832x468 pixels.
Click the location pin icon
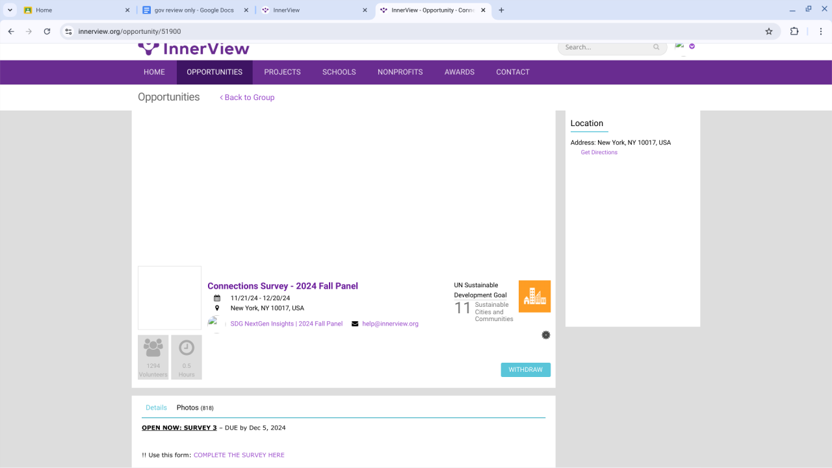(217, 308)
